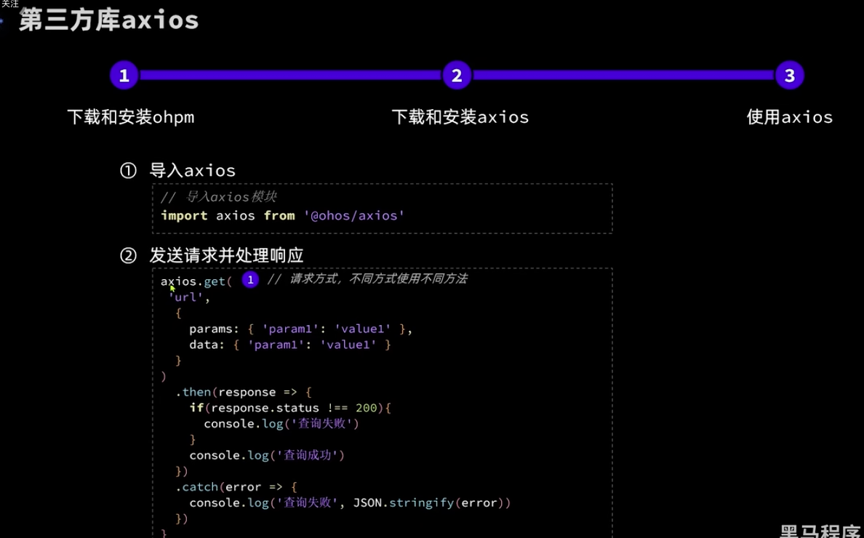Click the progress bar between steps 2 and 3
The width and height of the screenshot is (864, 538).
(x=623, y=76)
